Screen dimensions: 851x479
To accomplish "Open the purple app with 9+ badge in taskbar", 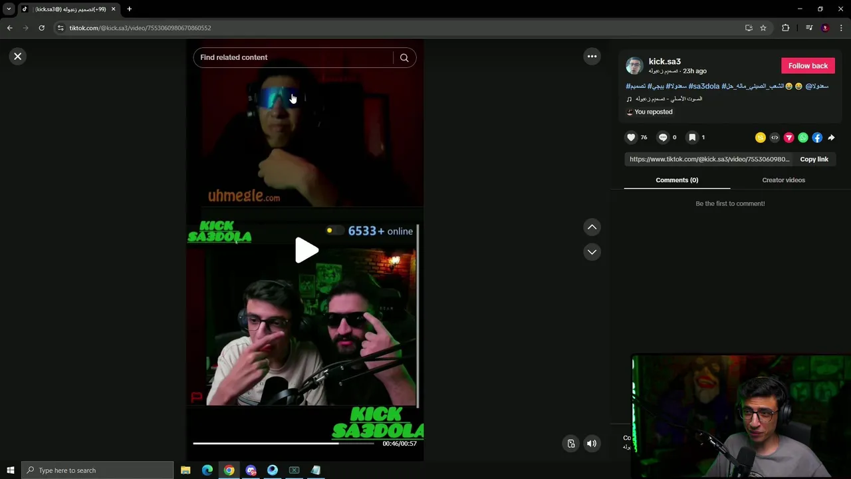I will pyautogui.click(x=251, y=470).
